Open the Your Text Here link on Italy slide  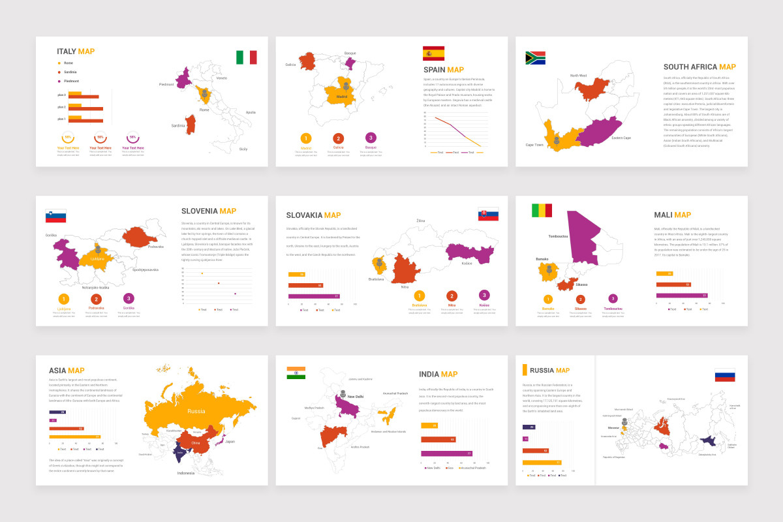click(x=69, y=147)
